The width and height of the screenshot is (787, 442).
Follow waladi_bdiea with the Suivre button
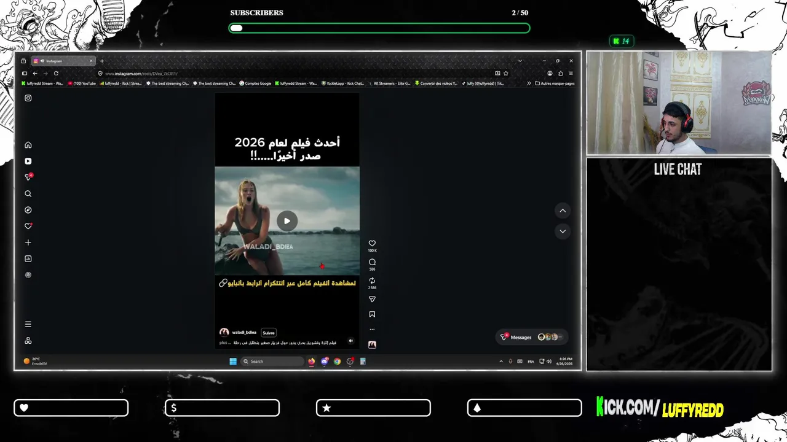coord(269,333)
